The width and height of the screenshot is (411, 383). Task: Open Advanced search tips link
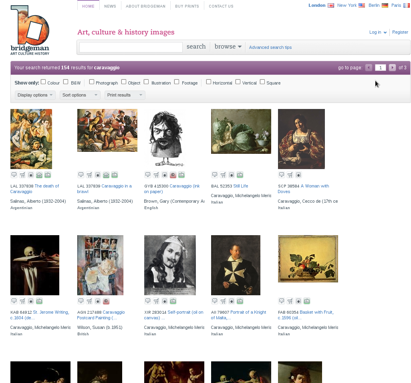[270, 47]
